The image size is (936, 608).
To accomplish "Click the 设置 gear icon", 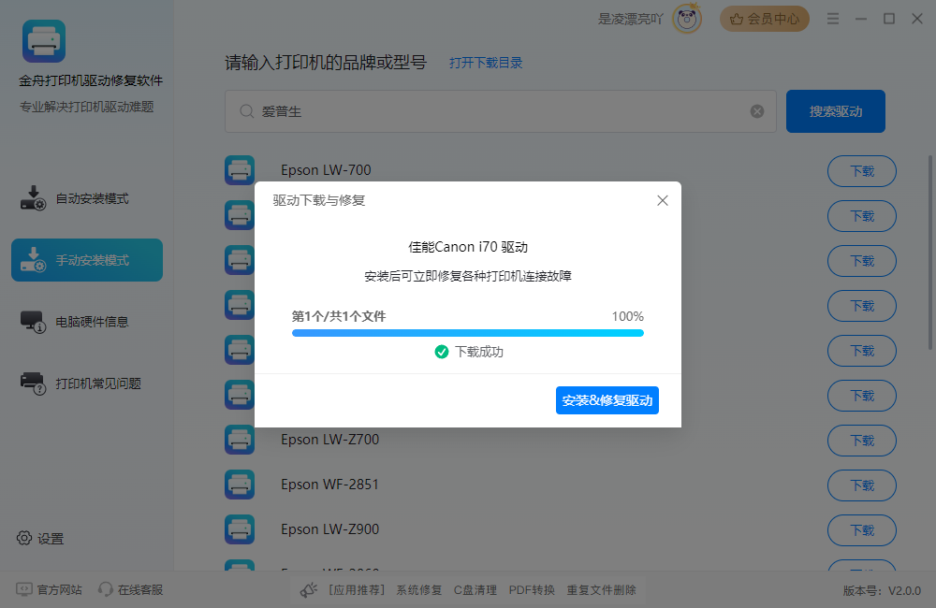I will [x=24, y=538].
